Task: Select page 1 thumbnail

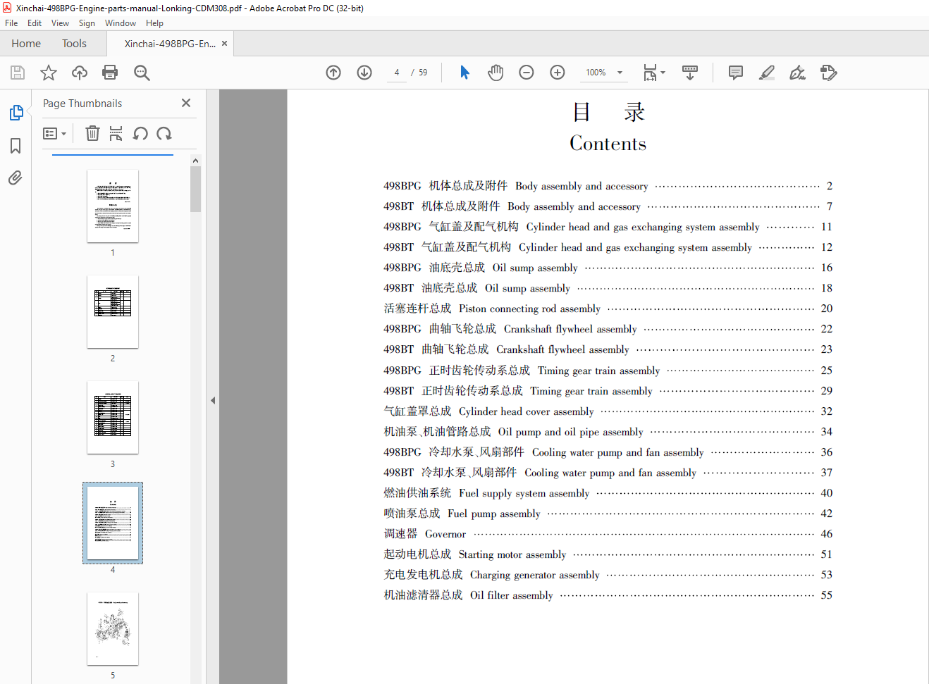Action: click(113, 206)
